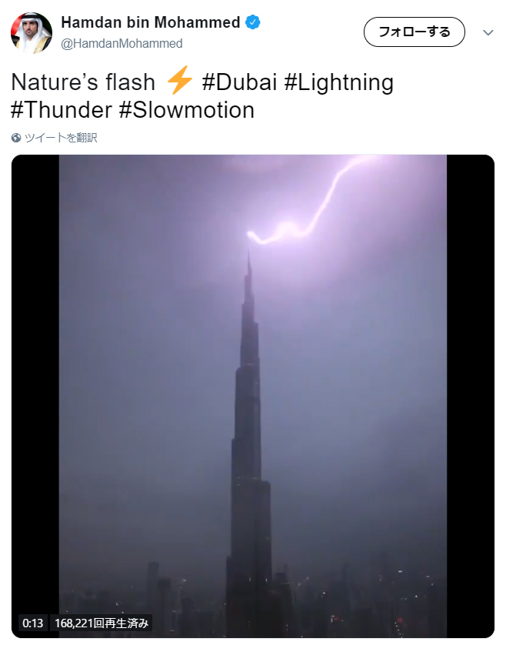Open the @HamdanMohammed handle link
Image resolution: width=506 pixels, height=645 pixels.
point(122,44)
